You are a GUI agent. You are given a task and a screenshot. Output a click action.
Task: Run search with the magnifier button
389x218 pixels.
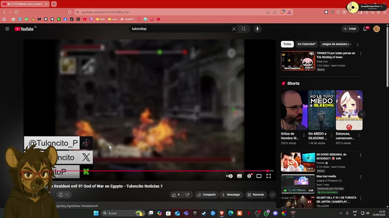(244, 29)
